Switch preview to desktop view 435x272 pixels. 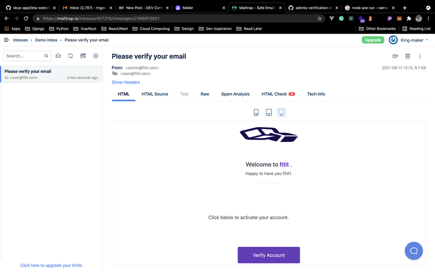click(x=281, y=112)
